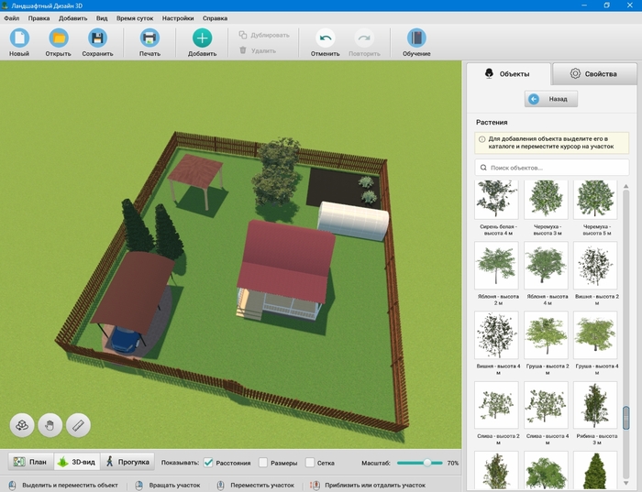Click the Выделить и переместить объект hint
Viewport: 642px width, 492px height.
[x=70, y=485]
